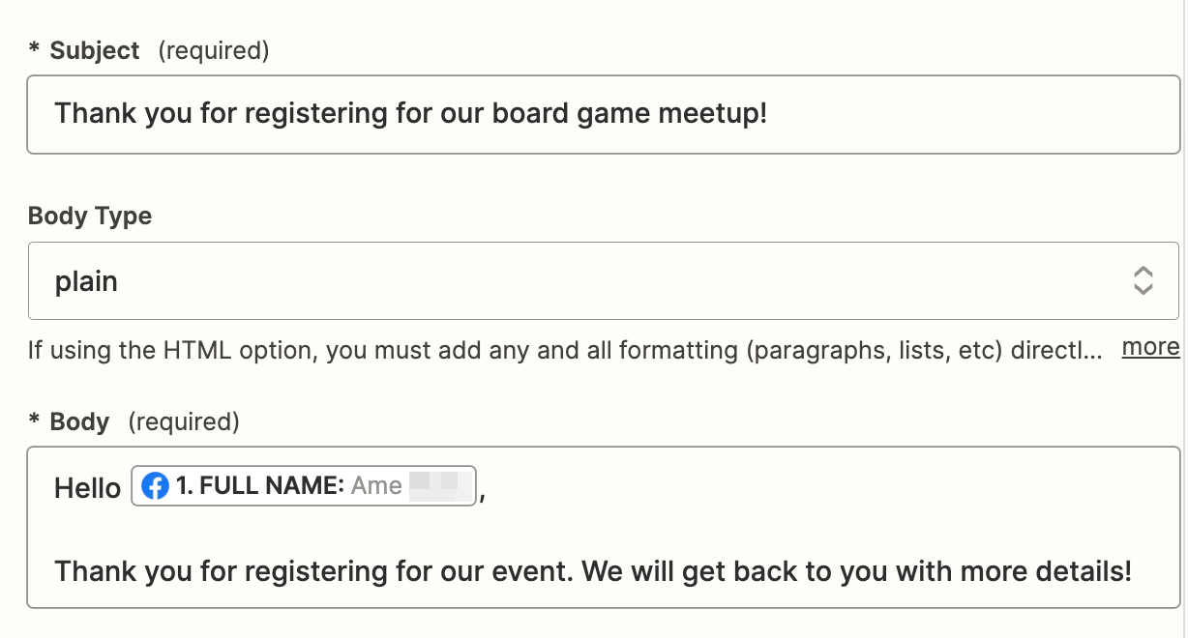
Task: Click the 'more' link after the HTML help text
Action: (x=1150, y=347)
